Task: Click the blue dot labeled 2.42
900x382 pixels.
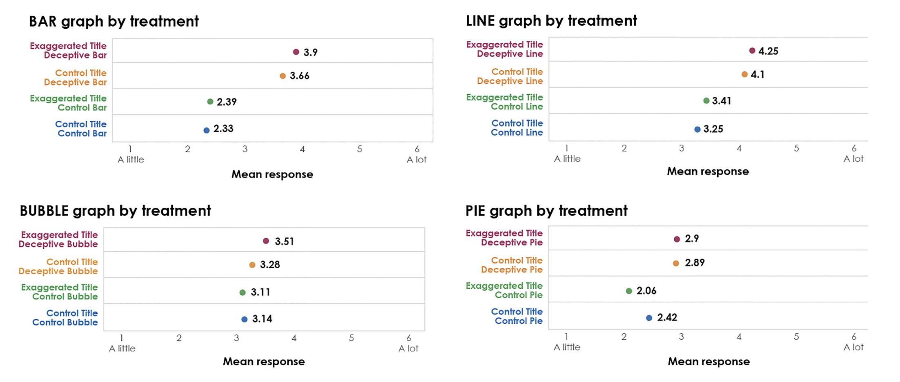Action: 649,318
